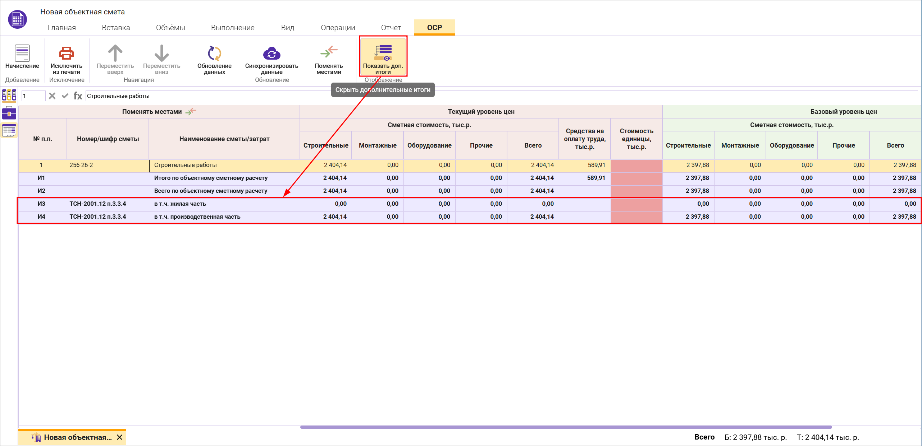This screenshot has height=446, width=922.
Task: Toggle Показать доп. итоги button
Action: click(383, 56)
